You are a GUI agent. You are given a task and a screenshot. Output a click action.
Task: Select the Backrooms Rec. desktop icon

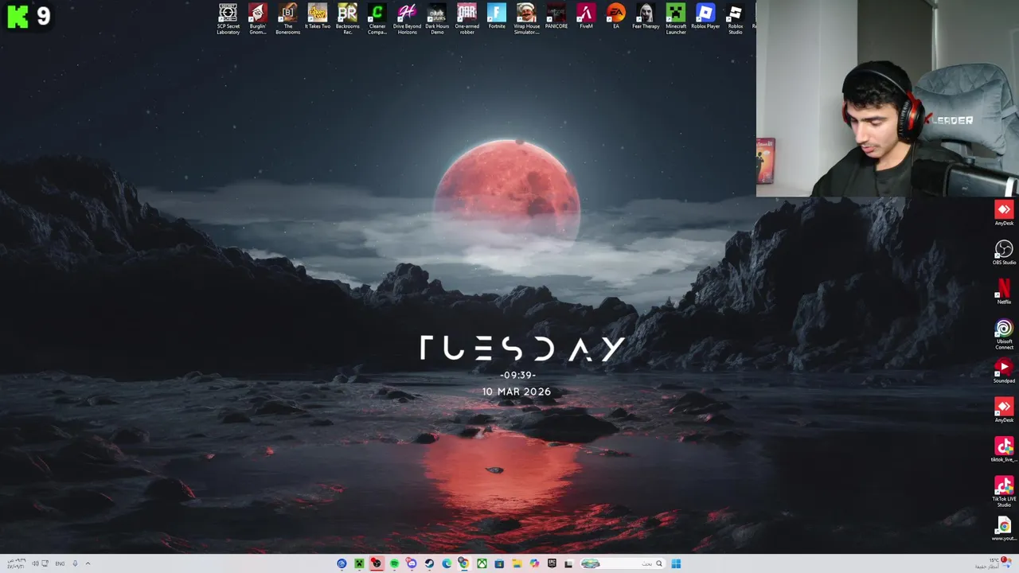tap(347, 18)
